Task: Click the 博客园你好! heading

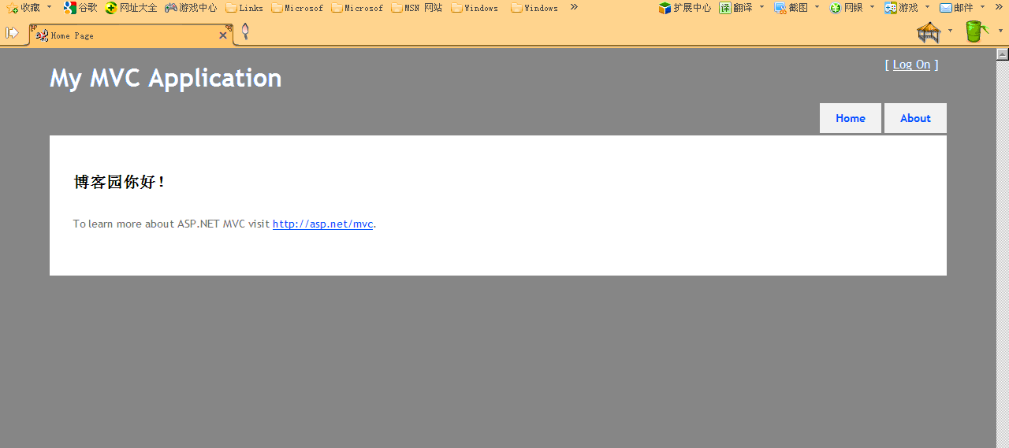Action: pyautogui.click(x=119, y=182)
